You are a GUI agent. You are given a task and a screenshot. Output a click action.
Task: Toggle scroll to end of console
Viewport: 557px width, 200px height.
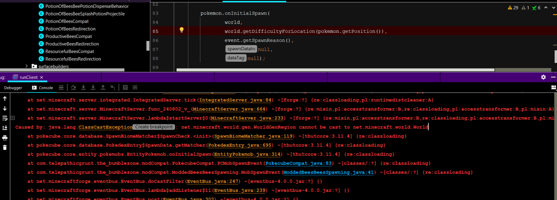pyautogui.click(x=5, y=128)
